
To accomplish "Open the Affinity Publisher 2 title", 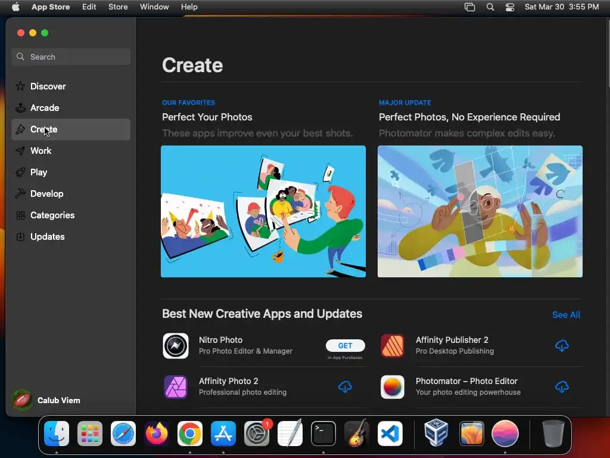I will coord(452,339).
